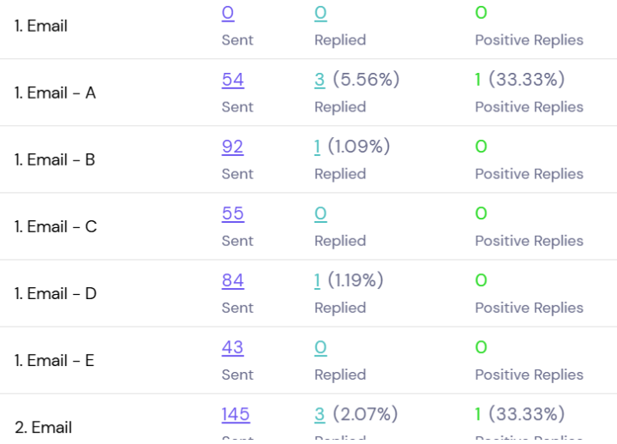This screenshot has width=617, height=444.
Task: Select the 1. Email - A row label
Action: coord(55,93)
